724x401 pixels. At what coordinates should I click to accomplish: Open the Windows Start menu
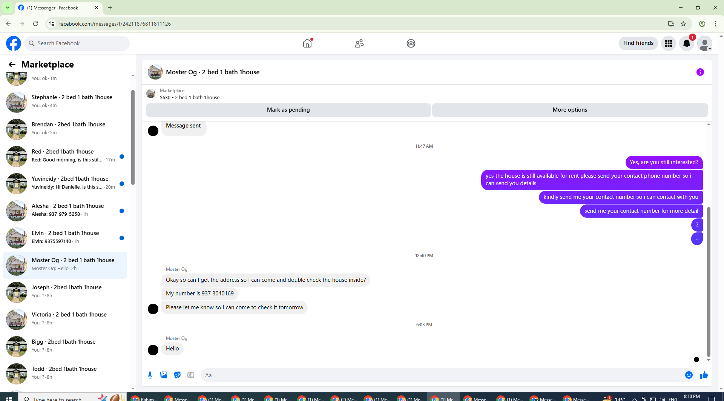9,398
